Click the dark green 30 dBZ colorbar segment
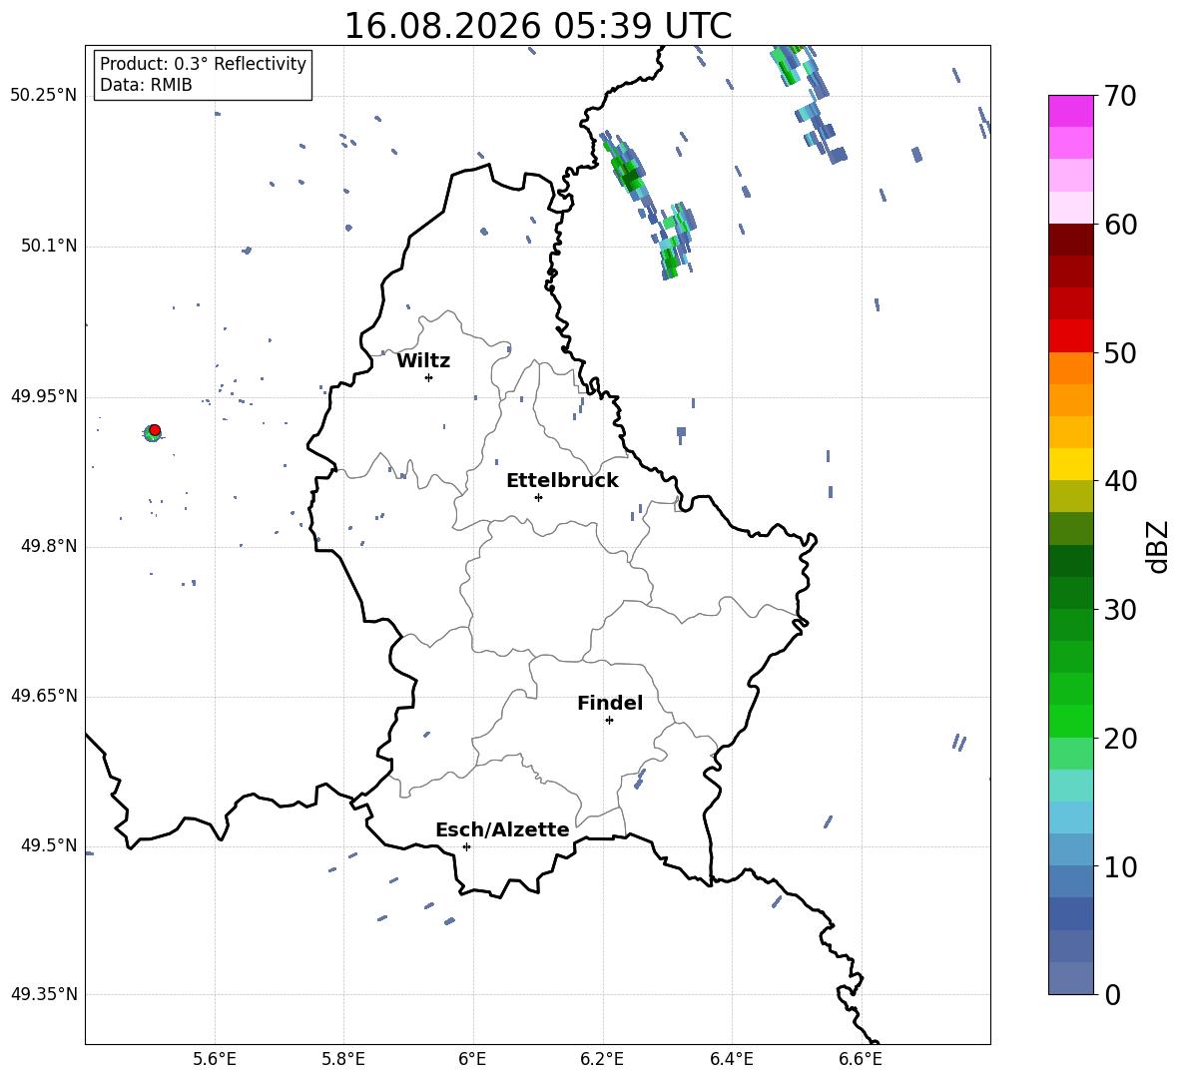The image size is (1182, 1079). (x=1070, y=593)
